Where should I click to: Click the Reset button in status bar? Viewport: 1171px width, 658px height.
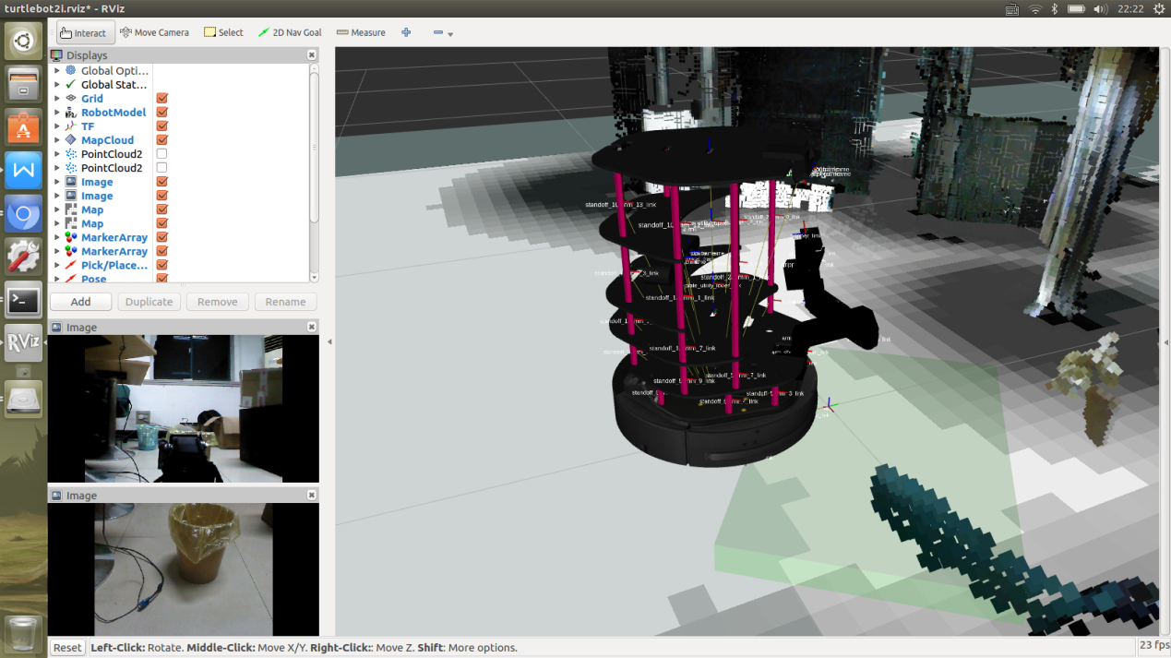tap(67, 648)
